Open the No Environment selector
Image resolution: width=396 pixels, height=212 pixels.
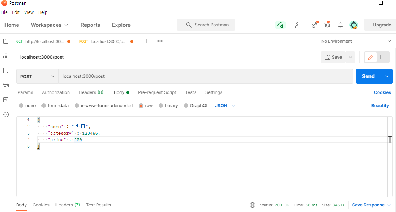356,41
